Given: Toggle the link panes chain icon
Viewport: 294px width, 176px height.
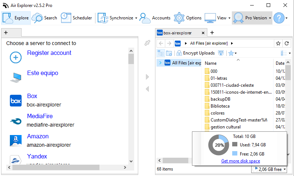Looking at the screenshot, I should point(147,43).
